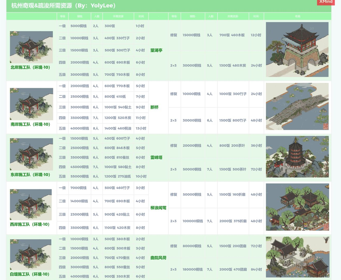Select the cell 600饭 846木板
Image resolution: width=341 pixels, height=280 pixels.
[117, 148]
